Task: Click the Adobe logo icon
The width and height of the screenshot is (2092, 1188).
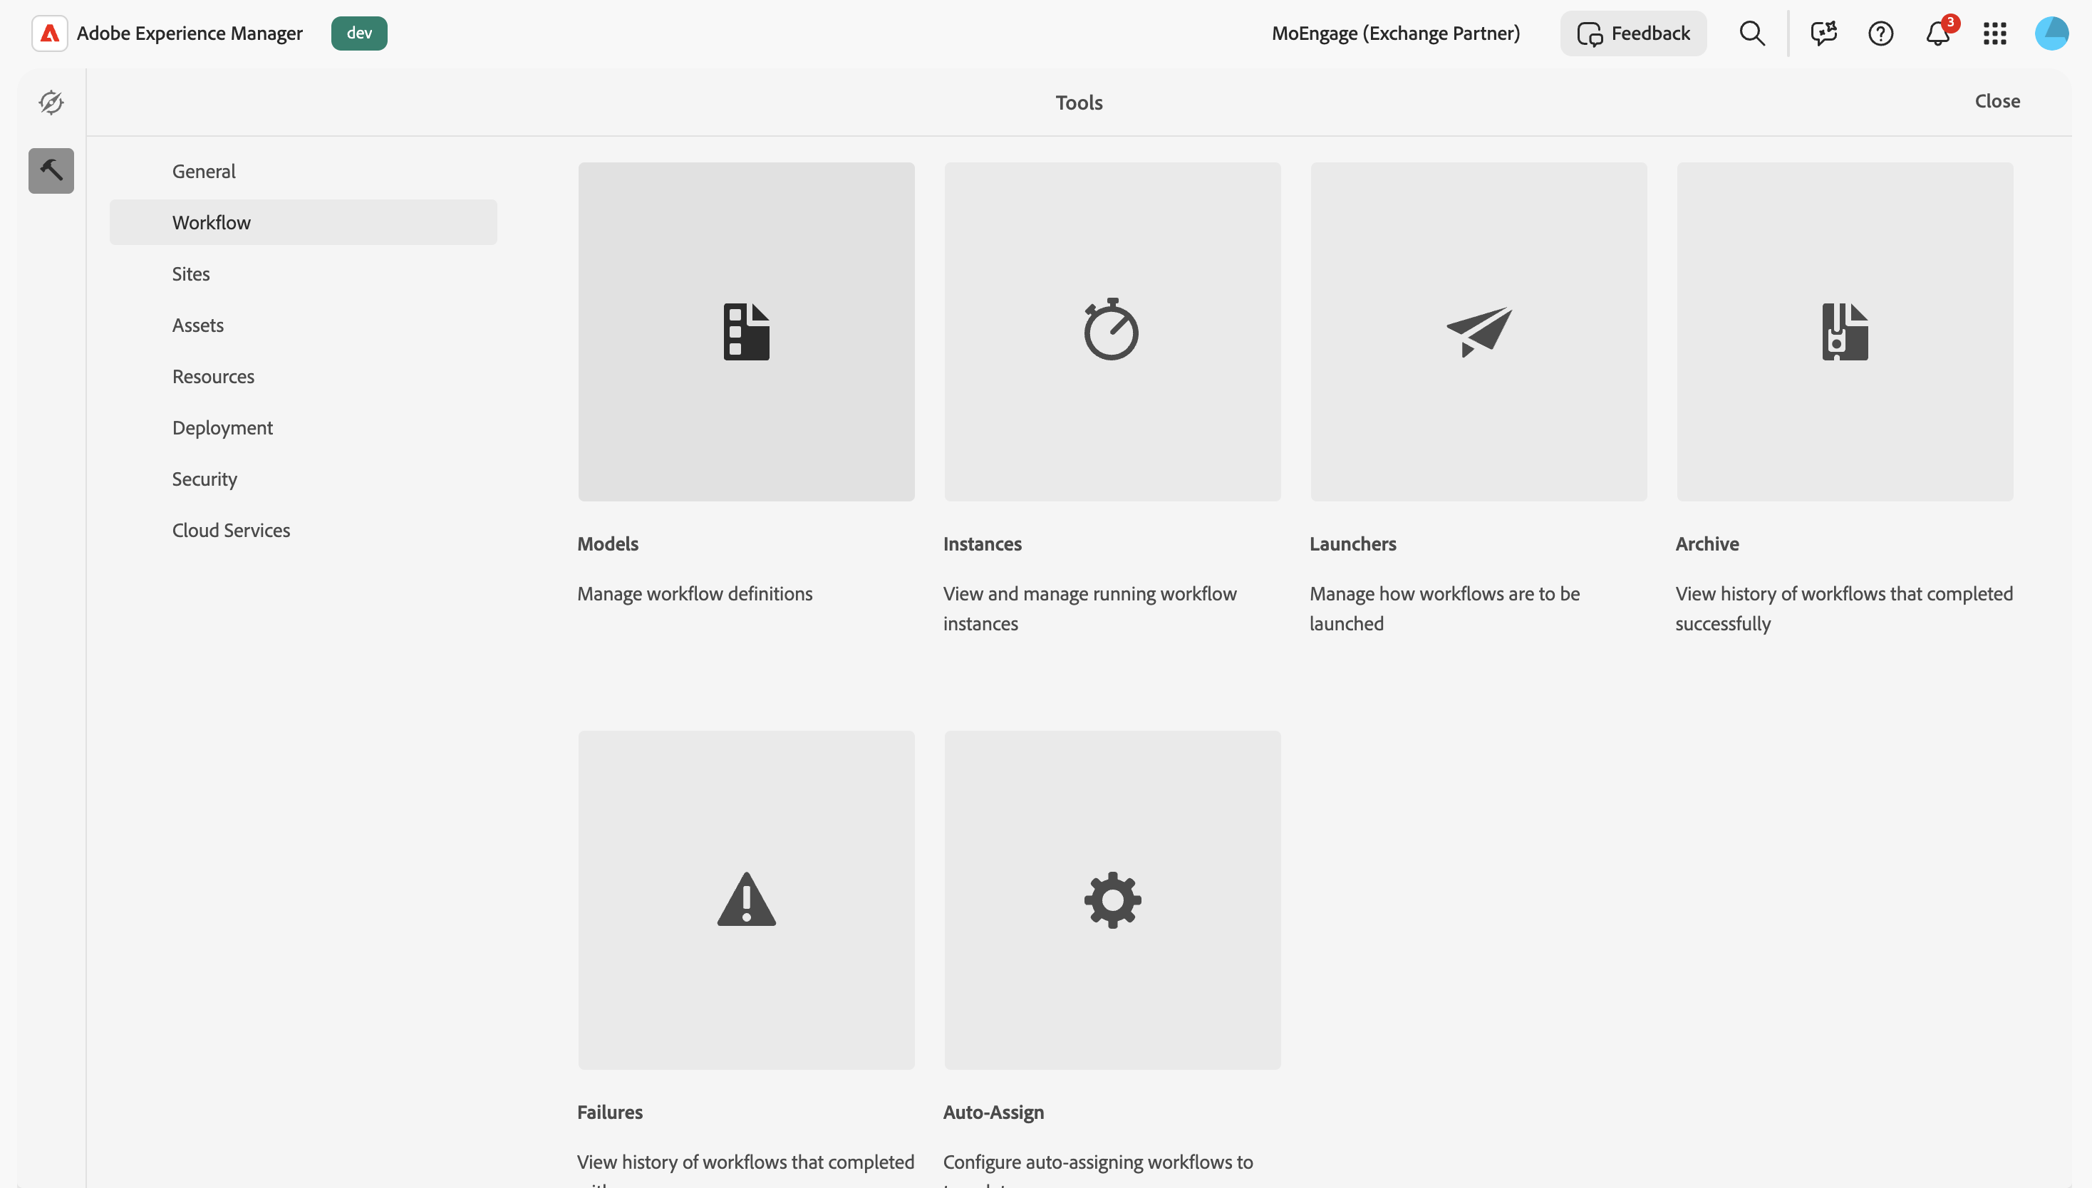Action: coord(50,33)
